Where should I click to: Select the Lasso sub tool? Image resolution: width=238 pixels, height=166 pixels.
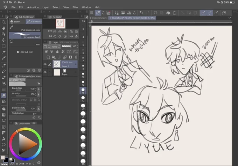coord(25,43)
